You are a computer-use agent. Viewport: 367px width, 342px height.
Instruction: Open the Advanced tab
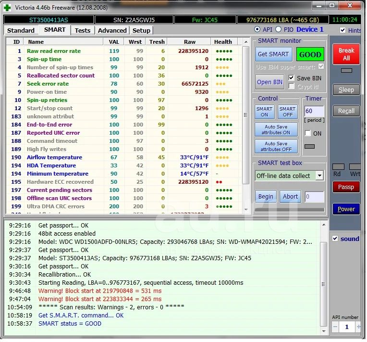click(112, 30)
